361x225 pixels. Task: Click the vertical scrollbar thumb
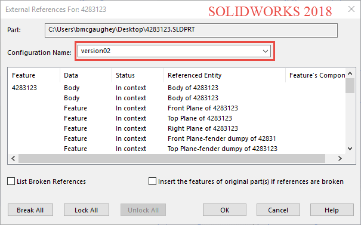(x=350, y=85)
